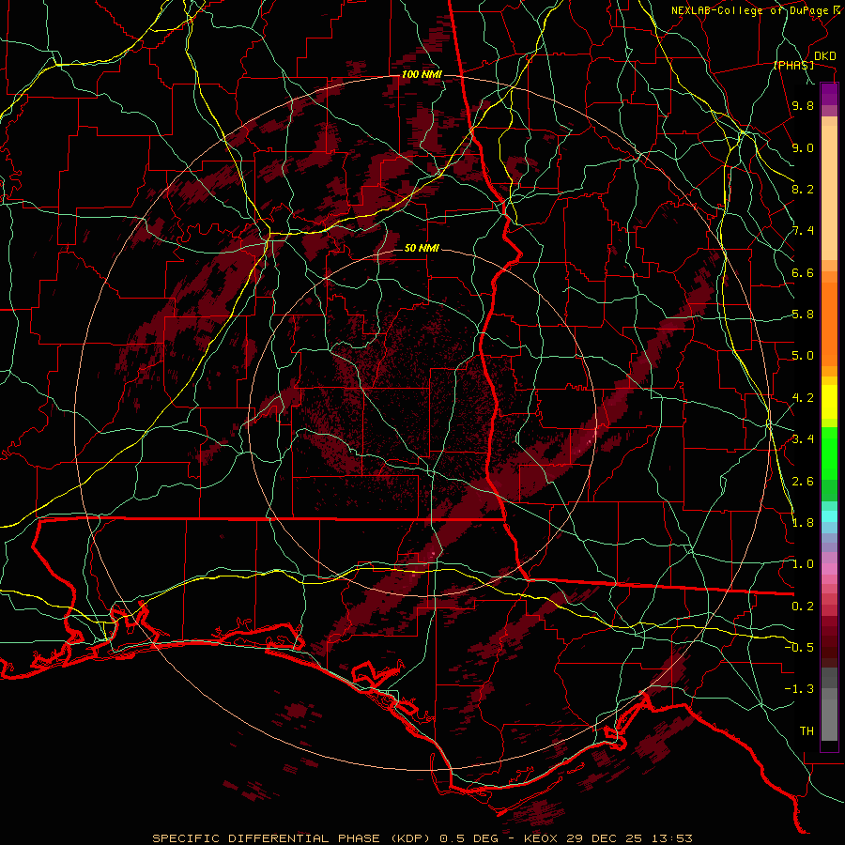Image resolution: width=845 pixels, height=845 pixels.
Task: Click the -0.5 value on the color scale
Action: pyautogui.click(x=799, y=647)
